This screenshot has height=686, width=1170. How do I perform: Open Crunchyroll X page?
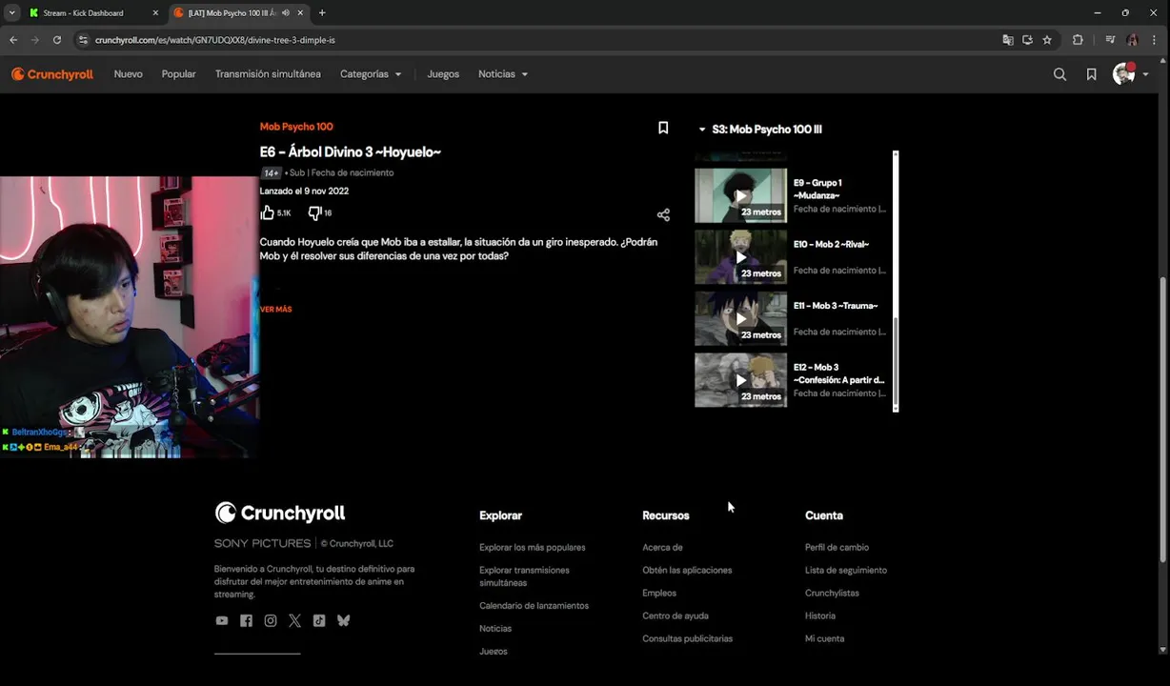click(x=294, y=620)
